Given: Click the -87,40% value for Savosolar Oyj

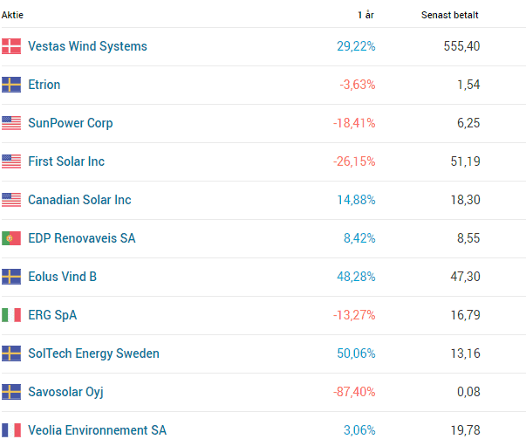Looking at the screenshot, I should (354, 392).
